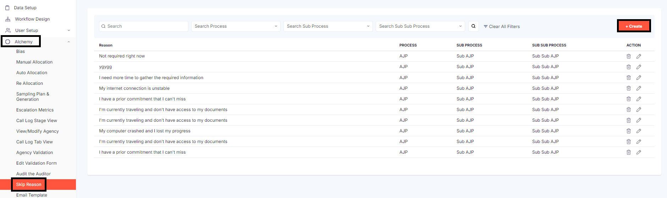Clear All Filters
The height and width of the screenshot is (198, 667).
502,27
